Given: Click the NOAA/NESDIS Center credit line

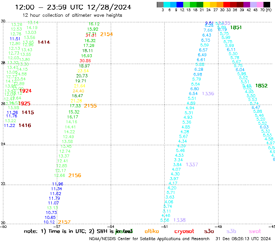Looking at the screenshot, I should 149,239.
